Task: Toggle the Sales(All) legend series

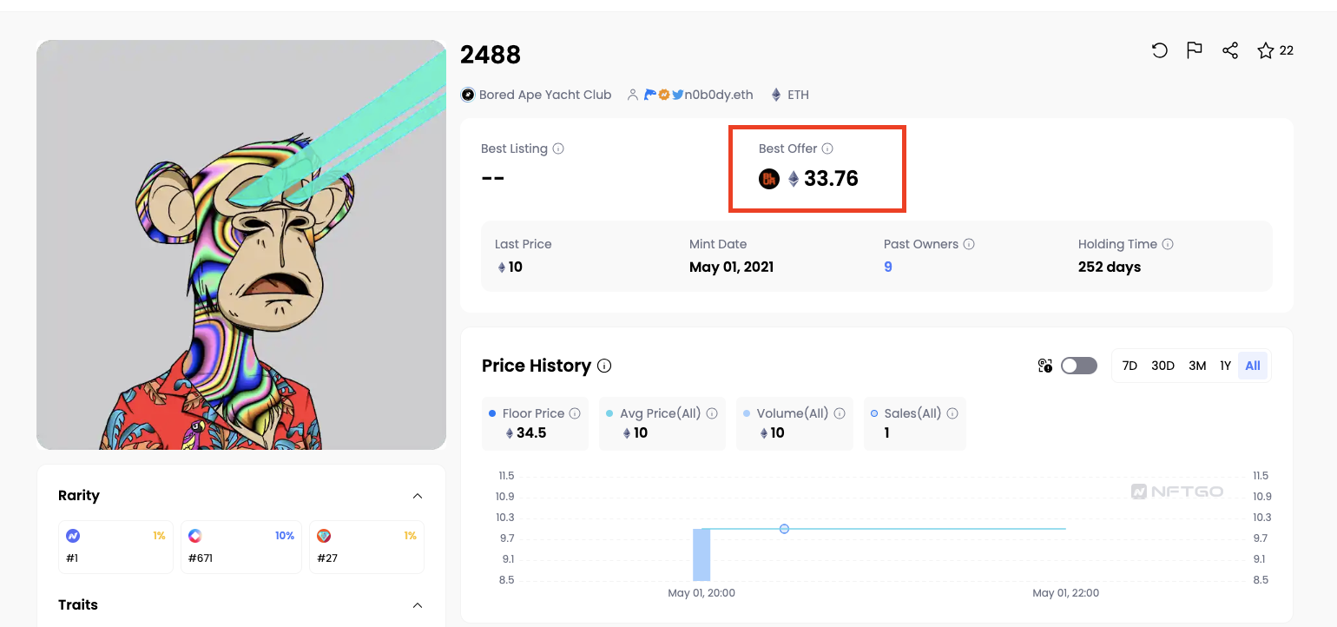Action: click(x=914, y=424)
